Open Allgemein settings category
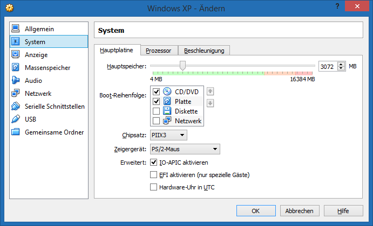Image resolution: width=373 pixels, height=226 pixels. (x=49, y=29)
